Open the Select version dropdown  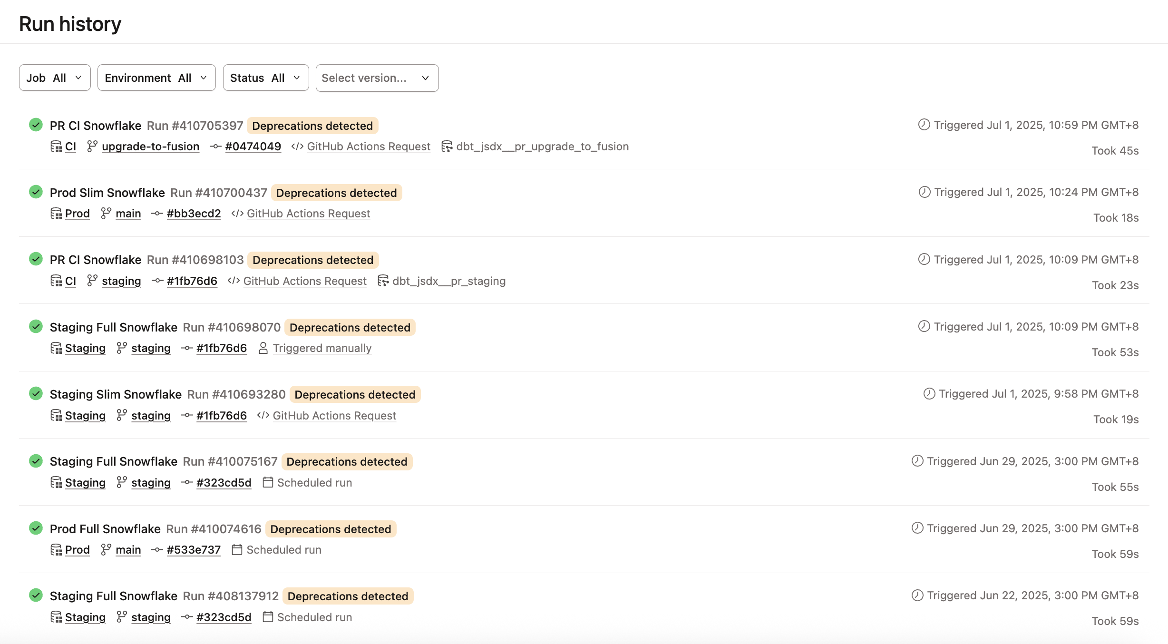(377, 78)
